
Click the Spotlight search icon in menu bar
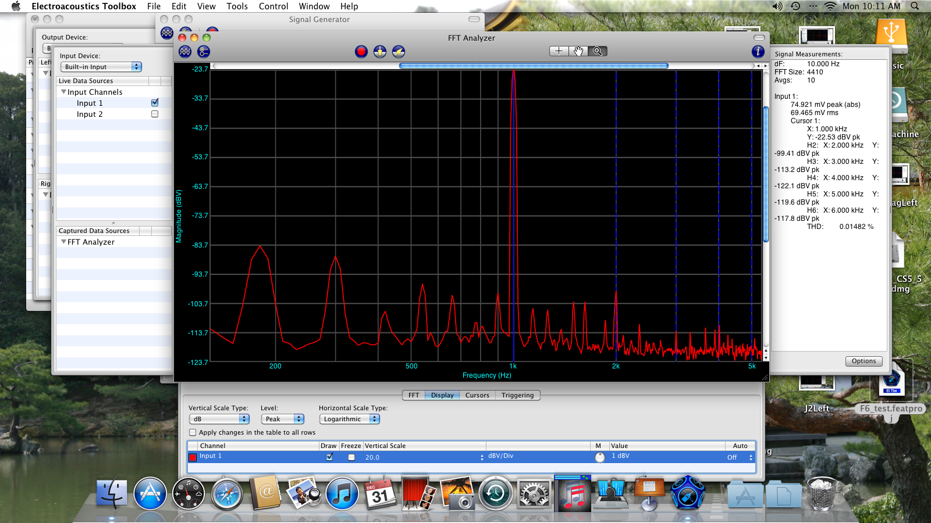(915, 6)
